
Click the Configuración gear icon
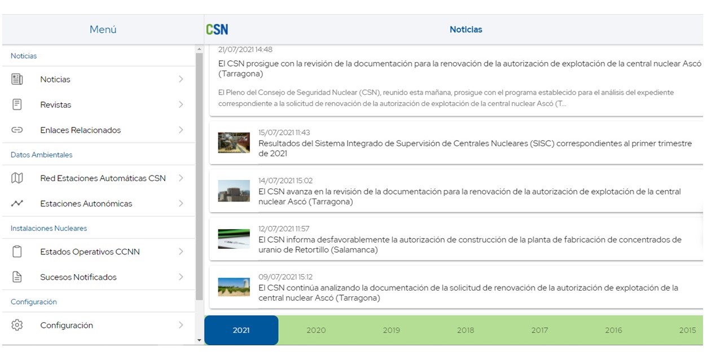click(x=17, y=325)
